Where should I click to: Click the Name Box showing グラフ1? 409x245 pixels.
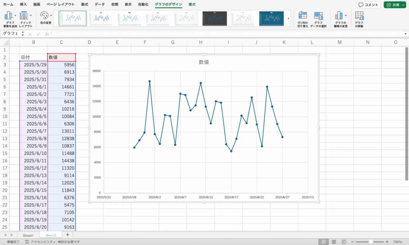[x=11, y=34]
